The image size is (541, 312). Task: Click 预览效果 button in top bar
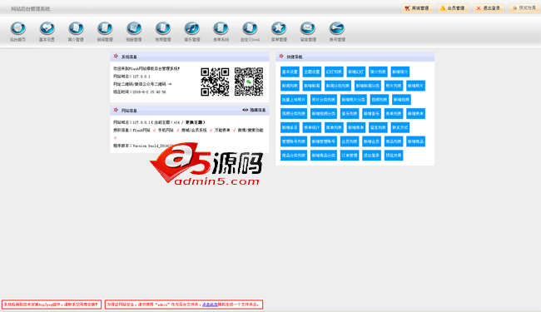524,8
